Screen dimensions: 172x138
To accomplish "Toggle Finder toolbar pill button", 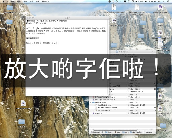I will click(154, 51).
